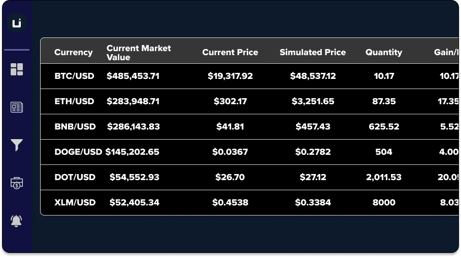Select the ETH/USD currency pair
The width and height of the screenshot is (461, 257).
[74, 101]
